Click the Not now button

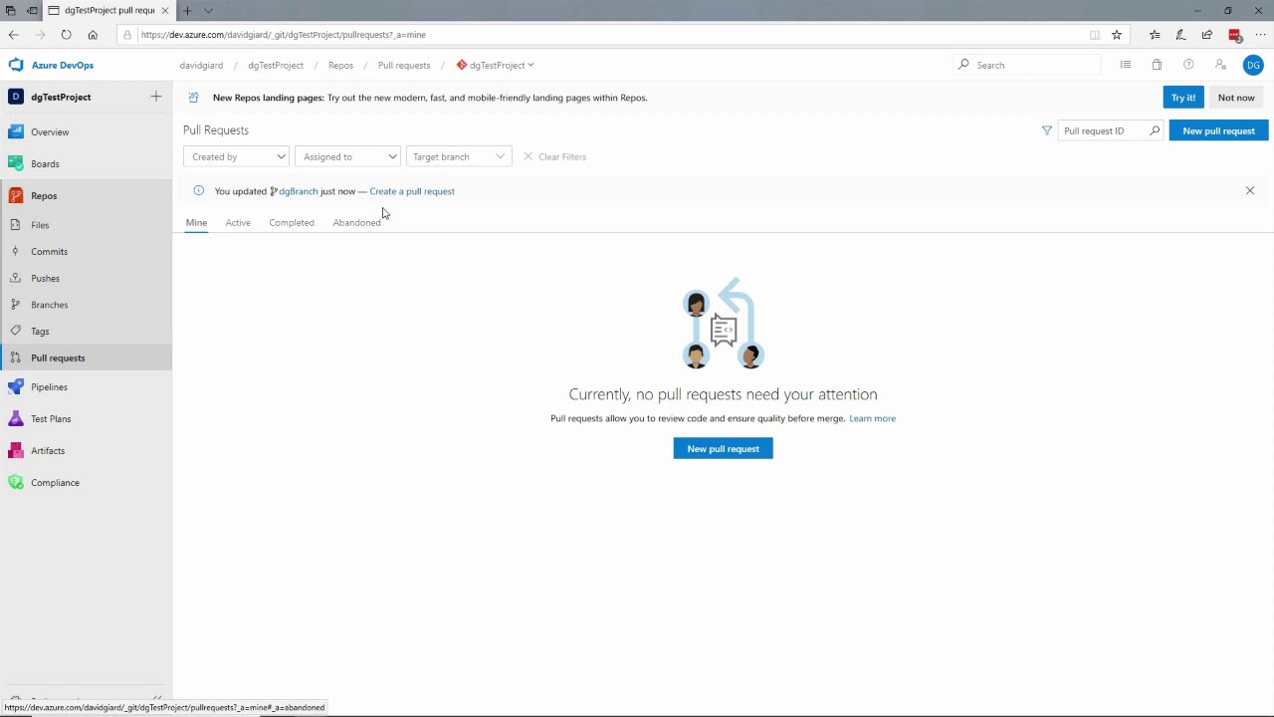click(1236, 98)
